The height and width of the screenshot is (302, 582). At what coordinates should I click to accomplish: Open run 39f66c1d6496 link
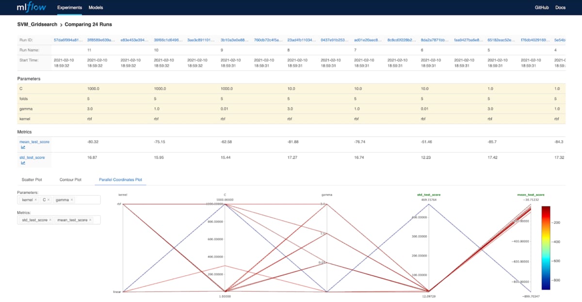(x=168, y=40)
